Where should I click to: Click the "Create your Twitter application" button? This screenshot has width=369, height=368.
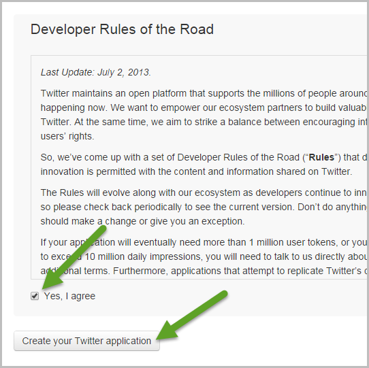(x=86, y=341)
